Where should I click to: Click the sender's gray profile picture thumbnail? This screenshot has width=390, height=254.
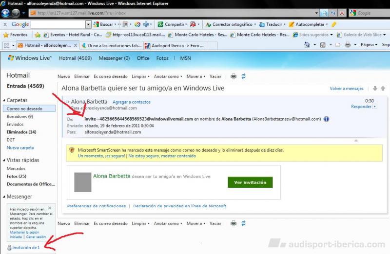point(82,182)
